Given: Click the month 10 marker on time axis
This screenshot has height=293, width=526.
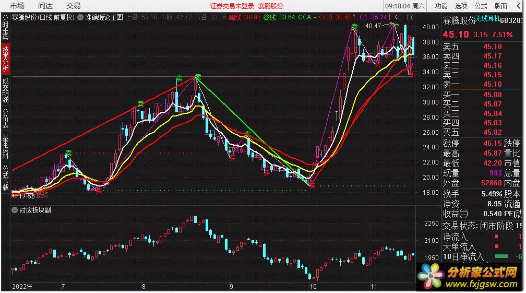Looking at the screenshot, I should tap(313, 287).
